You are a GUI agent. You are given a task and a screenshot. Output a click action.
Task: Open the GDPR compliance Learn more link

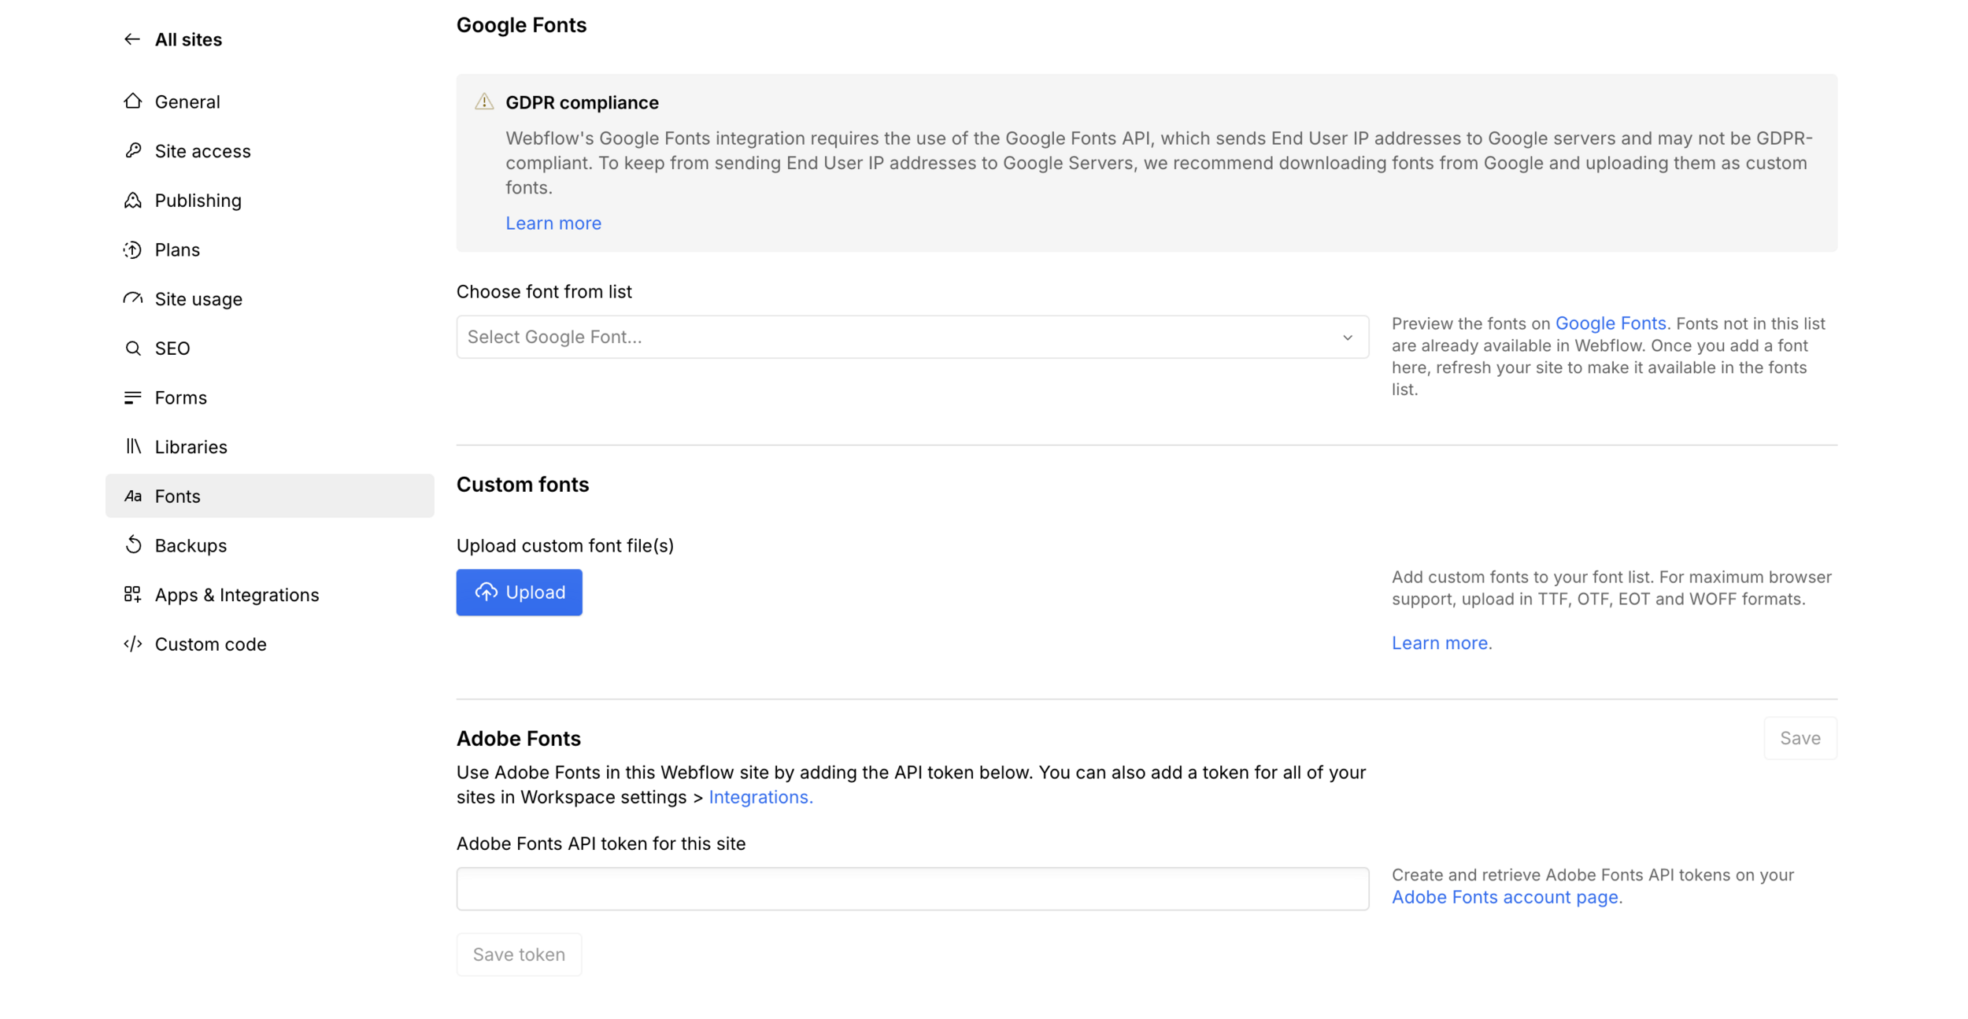pyautogui.click(x=553, y=223)
